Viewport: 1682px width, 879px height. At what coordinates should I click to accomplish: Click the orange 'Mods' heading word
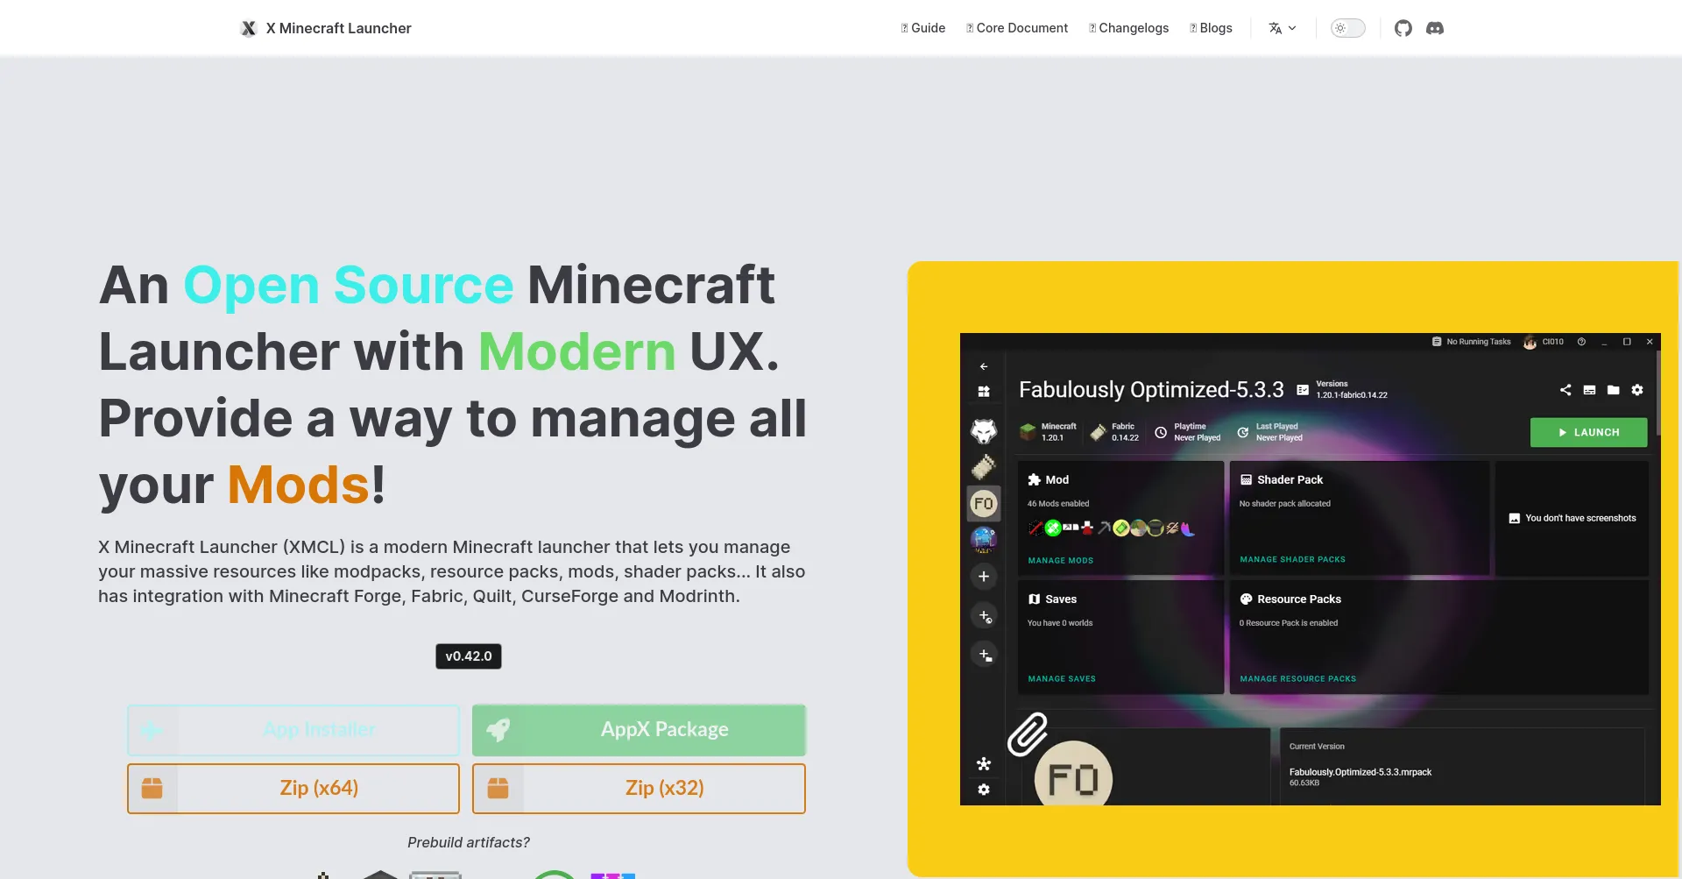point(299,486)
